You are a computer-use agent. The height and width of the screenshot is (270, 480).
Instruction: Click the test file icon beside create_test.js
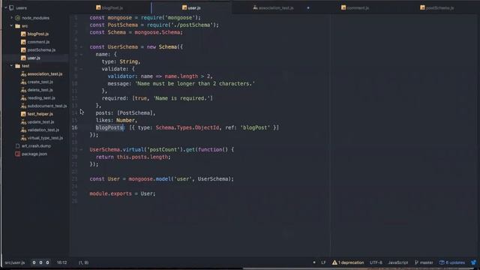click(23, 82)
